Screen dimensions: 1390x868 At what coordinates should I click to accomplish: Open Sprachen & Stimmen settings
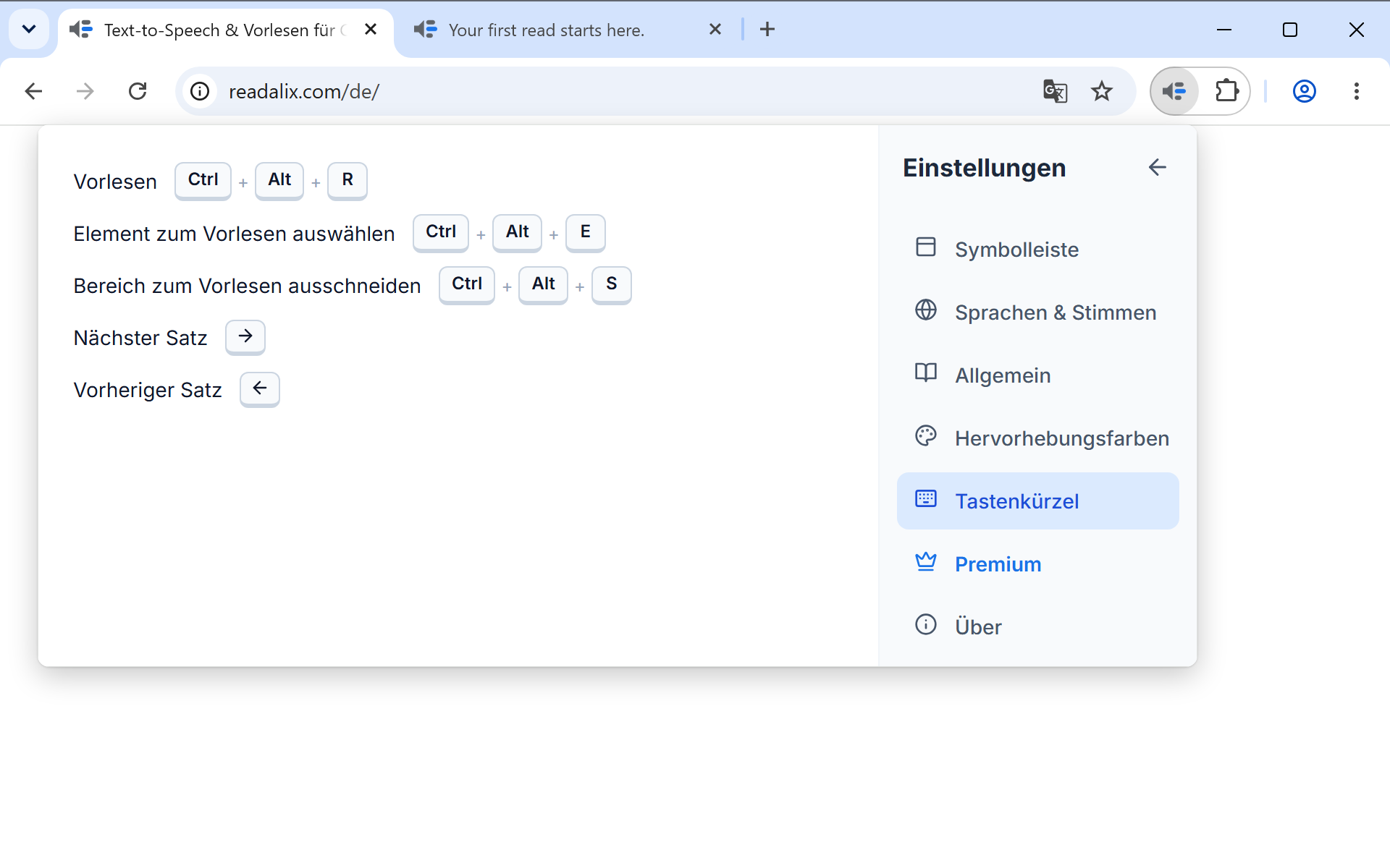coord(1037,312)
